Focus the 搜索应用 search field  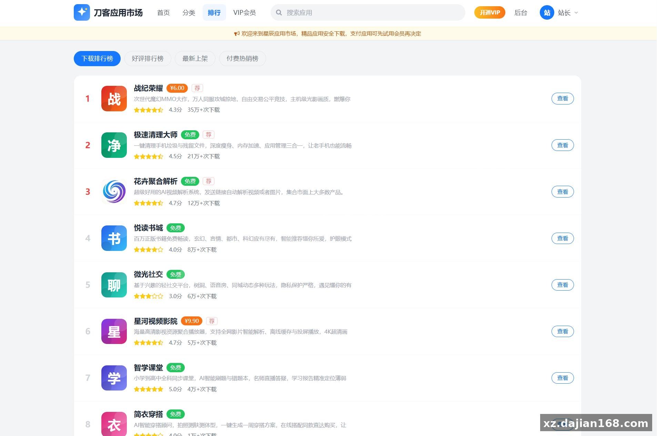(x=368, y=13)
